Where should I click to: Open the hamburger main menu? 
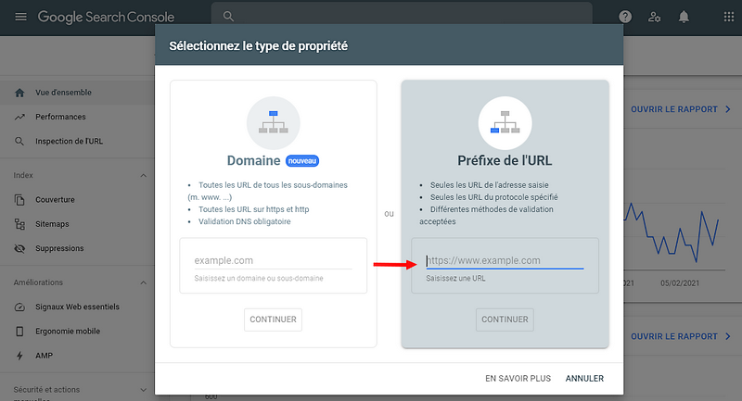20,18
